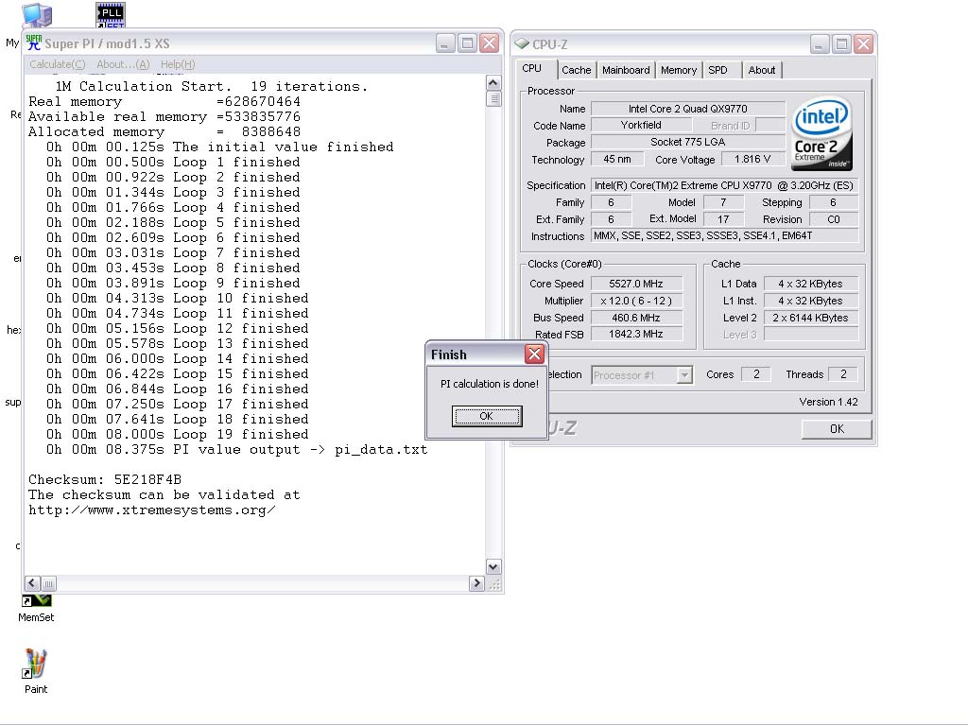Click the L1 Inst. cache value

pos(810,301)
